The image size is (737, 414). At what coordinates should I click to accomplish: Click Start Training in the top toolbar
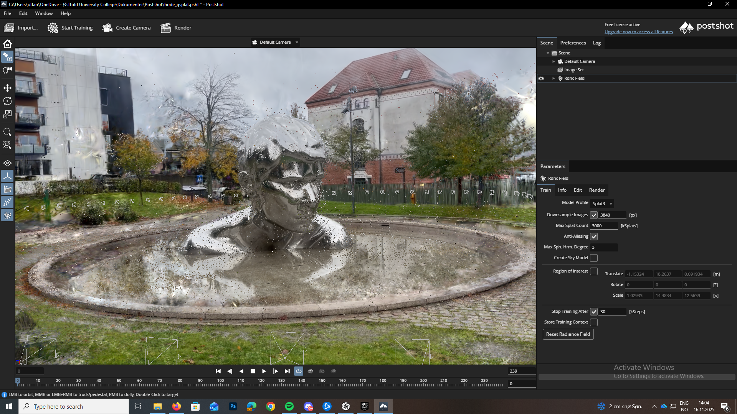coord(70,28)
